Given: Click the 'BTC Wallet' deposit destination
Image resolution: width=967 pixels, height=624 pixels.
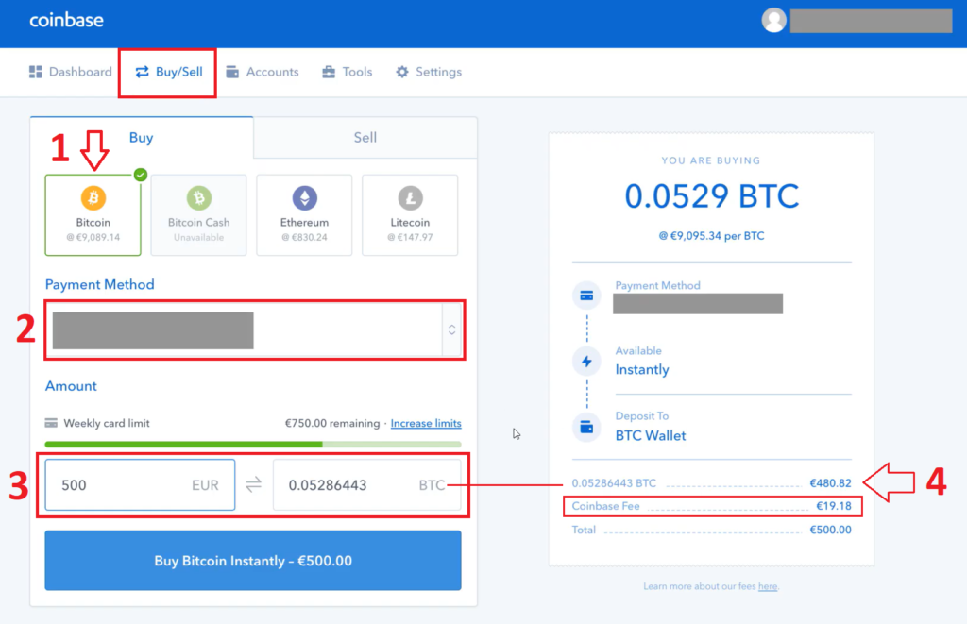Looking at the screenshot, I should coord(651,435).
